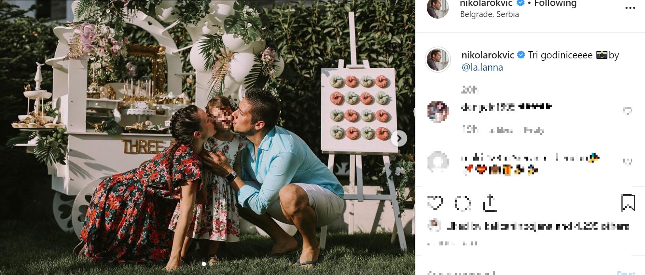Open caption author avatar next to caption
The image size is (645, 275).
coord(438,60)
